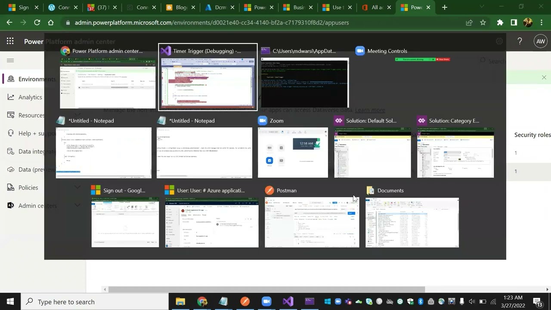Open the Solution: Default Sol... window
This screenshot has width=551, height=310.
(373, 152)
